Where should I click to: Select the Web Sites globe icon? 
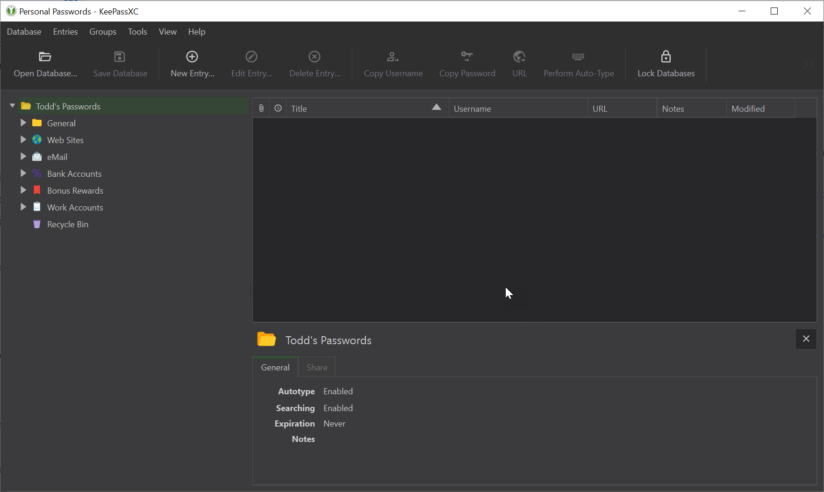37,140
